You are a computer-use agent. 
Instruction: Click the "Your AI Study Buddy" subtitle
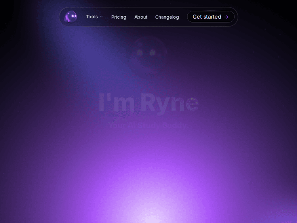point(148,125)
